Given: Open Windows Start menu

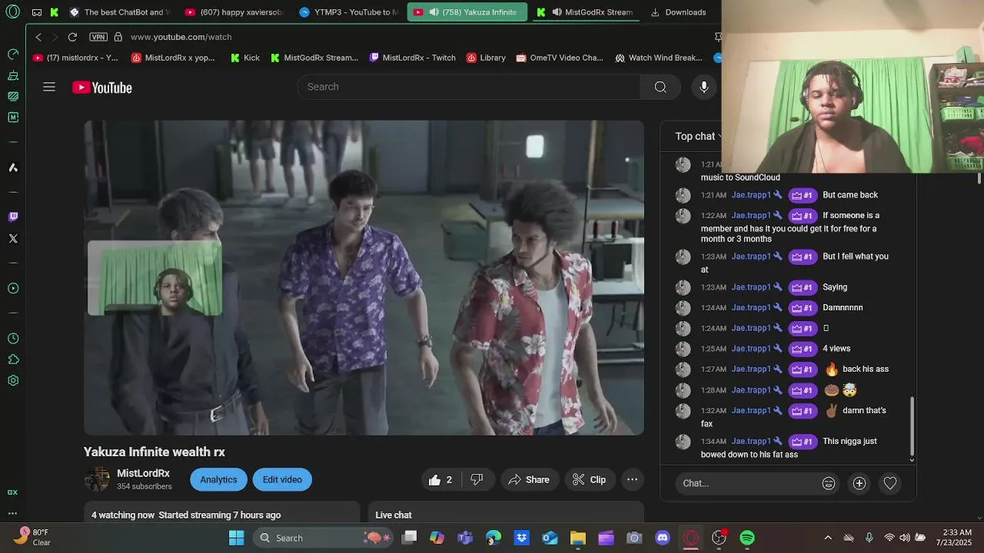Looking at the screenshot, I should coord(236,538).
